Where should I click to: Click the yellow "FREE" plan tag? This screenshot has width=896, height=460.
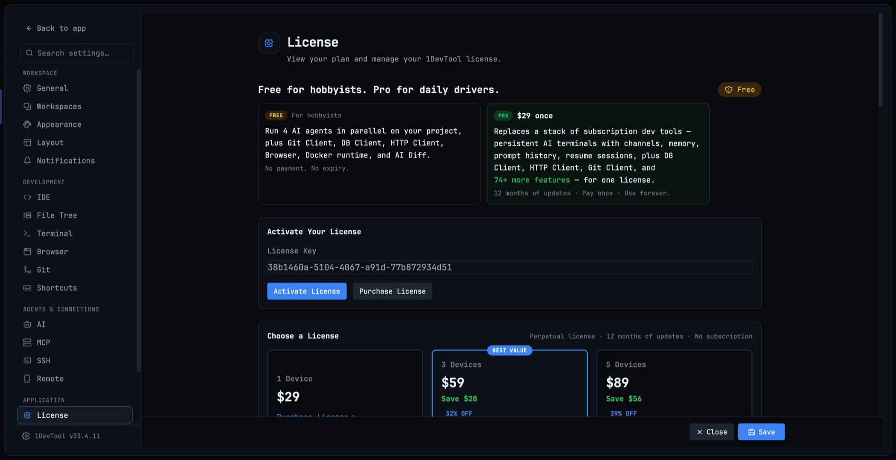click(x=276, y=115)
